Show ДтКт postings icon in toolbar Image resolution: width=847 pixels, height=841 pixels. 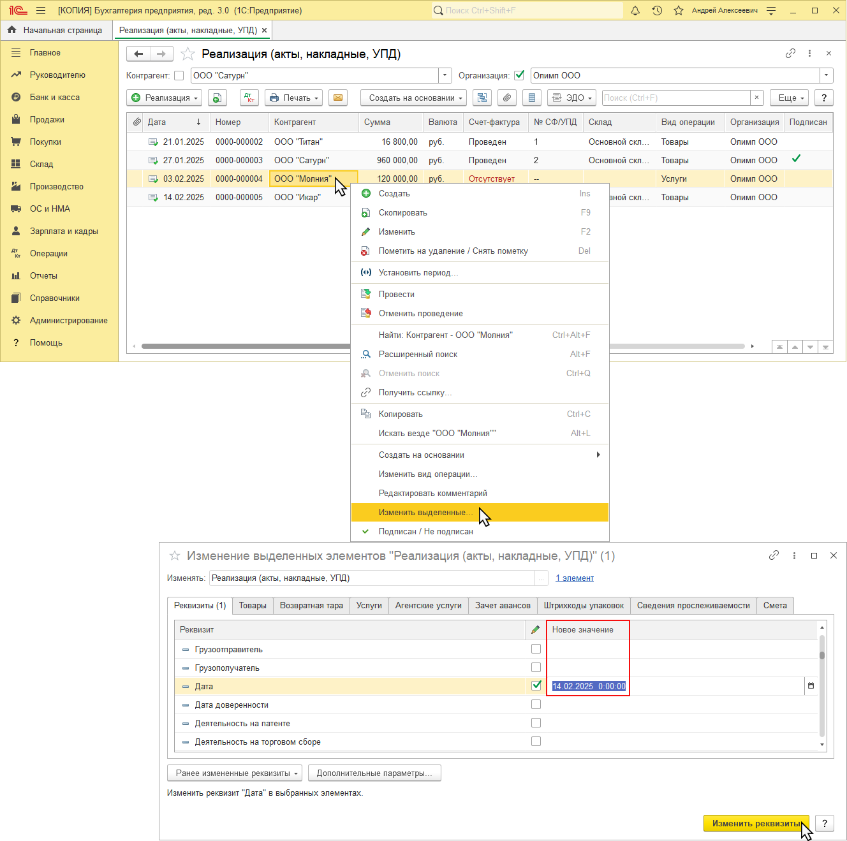(x=249, y=98)
